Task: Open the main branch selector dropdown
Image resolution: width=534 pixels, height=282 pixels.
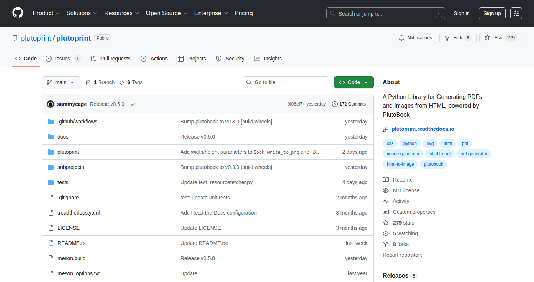Action: click(x=61, y=82)
